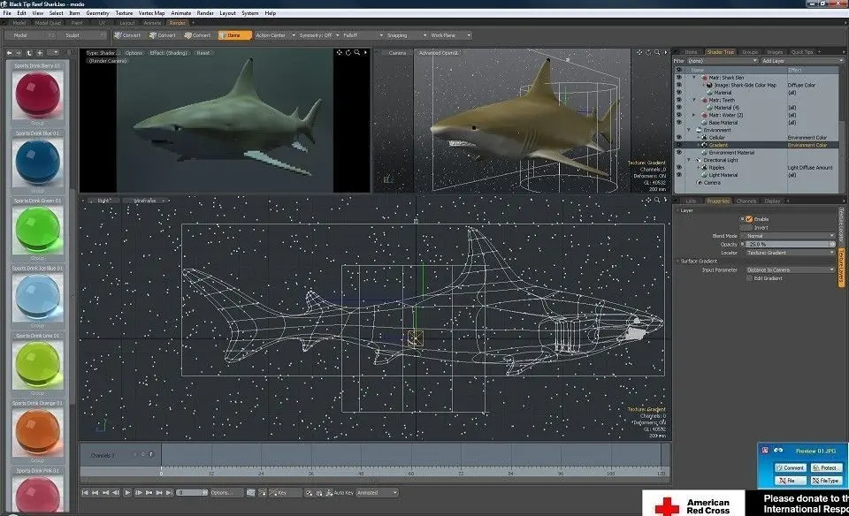Open the Symmetry: Off dropdown
Viewport: 849px width, 516px height.
(x=319, y=35)
